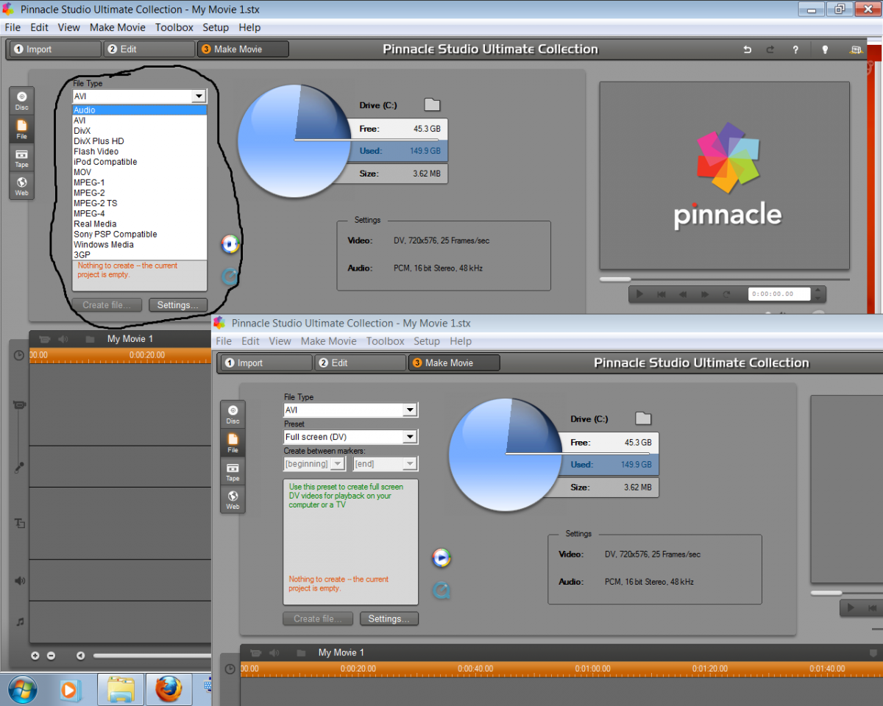Click Fast forward button in background window player

[x=705, y=294]
